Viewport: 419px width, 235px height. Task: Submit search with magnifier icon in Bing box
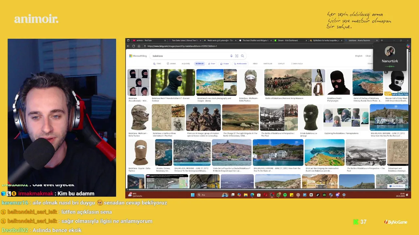coord(242,56)
